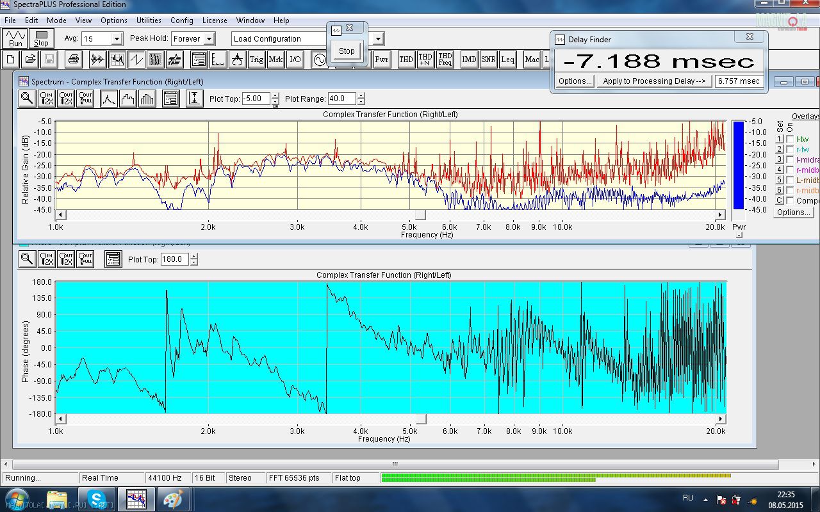Select line plot style in Spectrum window

(109, 99)
